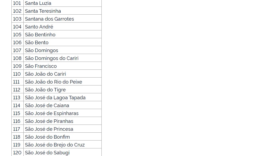Image resolution: width=273 pixels, height=156 pixels.
Task: Click the São Francisco cell
Action: pyautogui.click(x=41, y=66)
